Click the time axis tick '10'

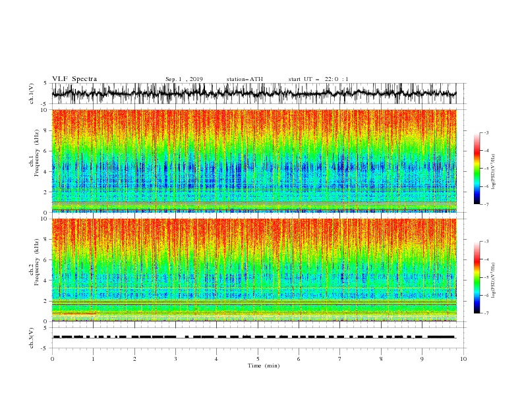click(463, 359)
